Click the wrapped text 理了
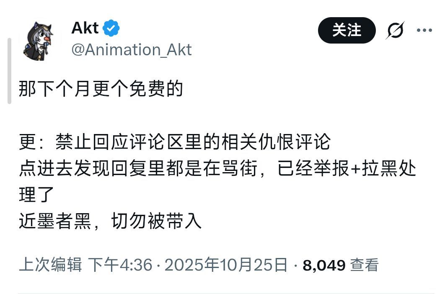The width and height of the screenshot is (445, 294). pyautogui.click(x=37, y=195)
